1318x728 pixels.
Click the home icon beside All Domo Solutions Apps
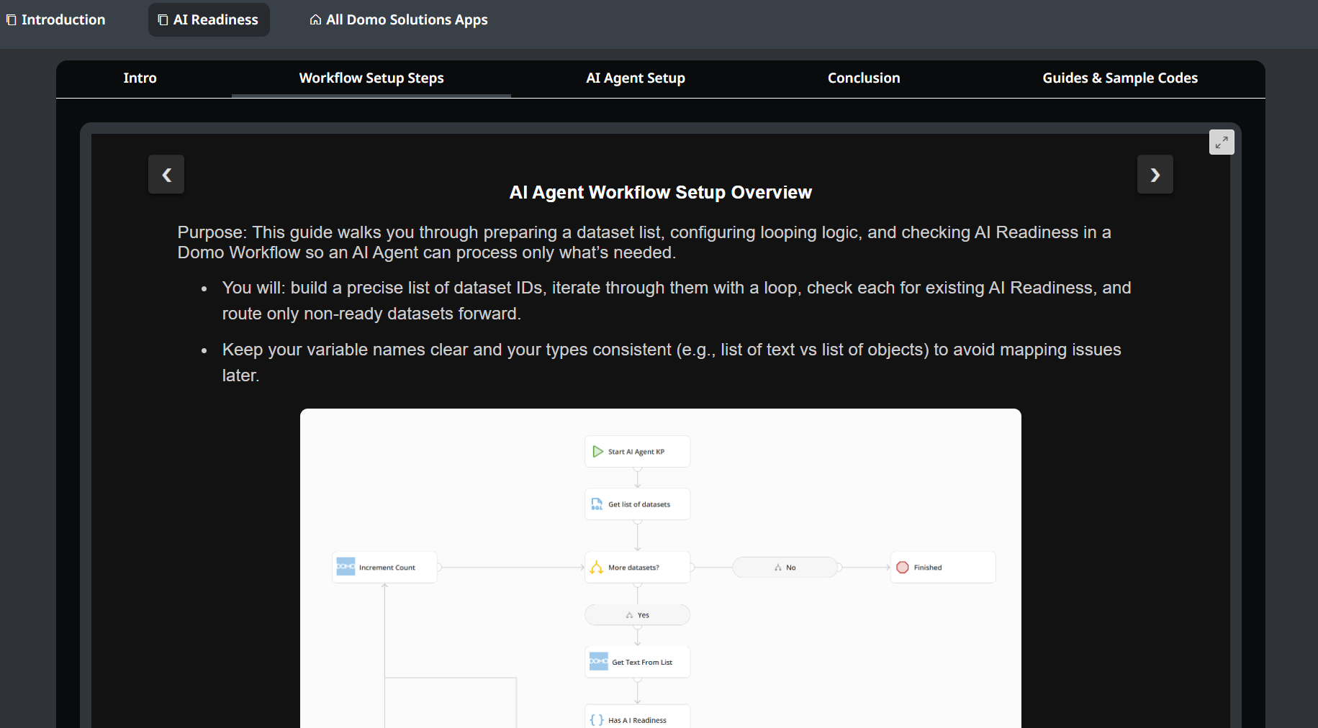315,19
